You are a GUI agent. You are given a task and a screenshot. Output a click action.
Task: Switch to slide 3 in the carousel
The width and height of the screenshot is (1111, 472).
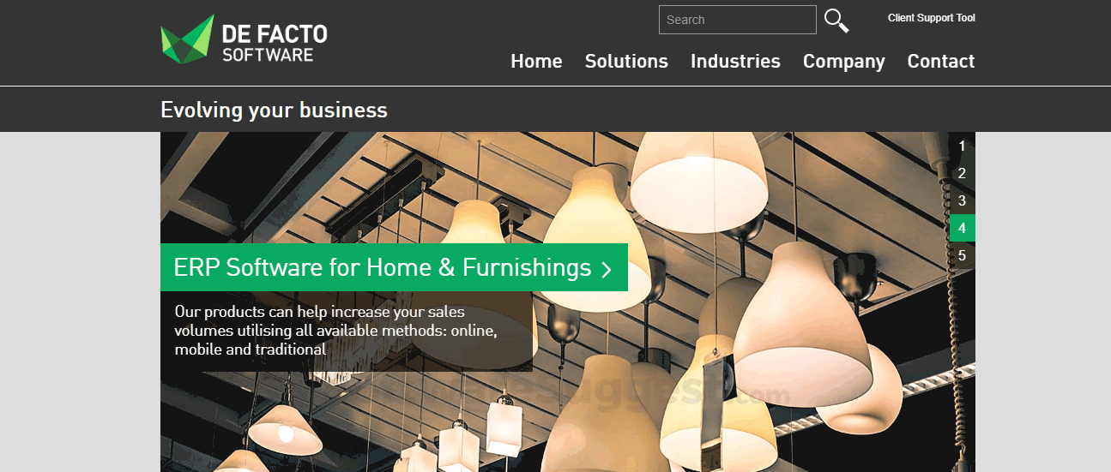(963, 200)
